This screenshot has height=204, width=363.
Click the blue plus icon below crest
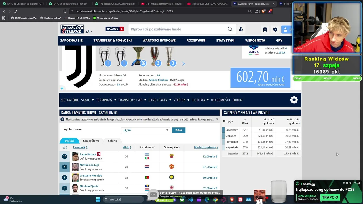point(62,88)
